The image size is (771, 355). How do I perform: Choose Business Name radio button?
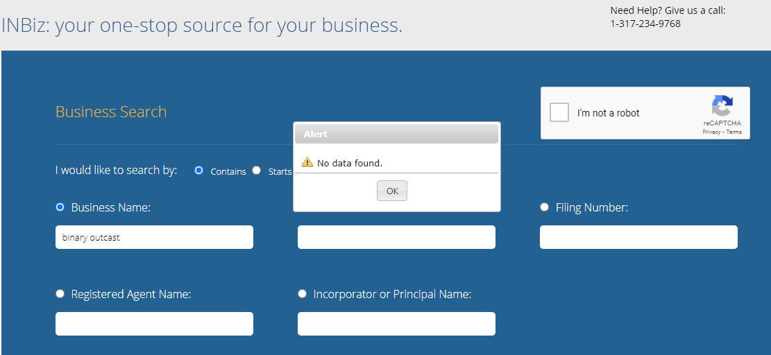60,207
